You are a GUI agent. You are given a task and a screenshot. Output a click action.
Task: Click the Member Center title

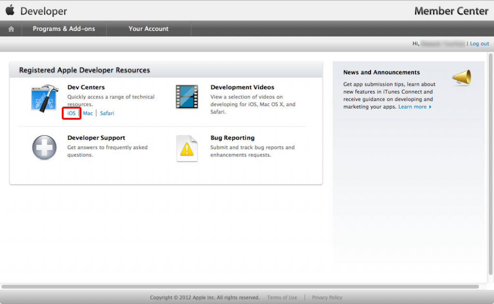coord(451,11)
